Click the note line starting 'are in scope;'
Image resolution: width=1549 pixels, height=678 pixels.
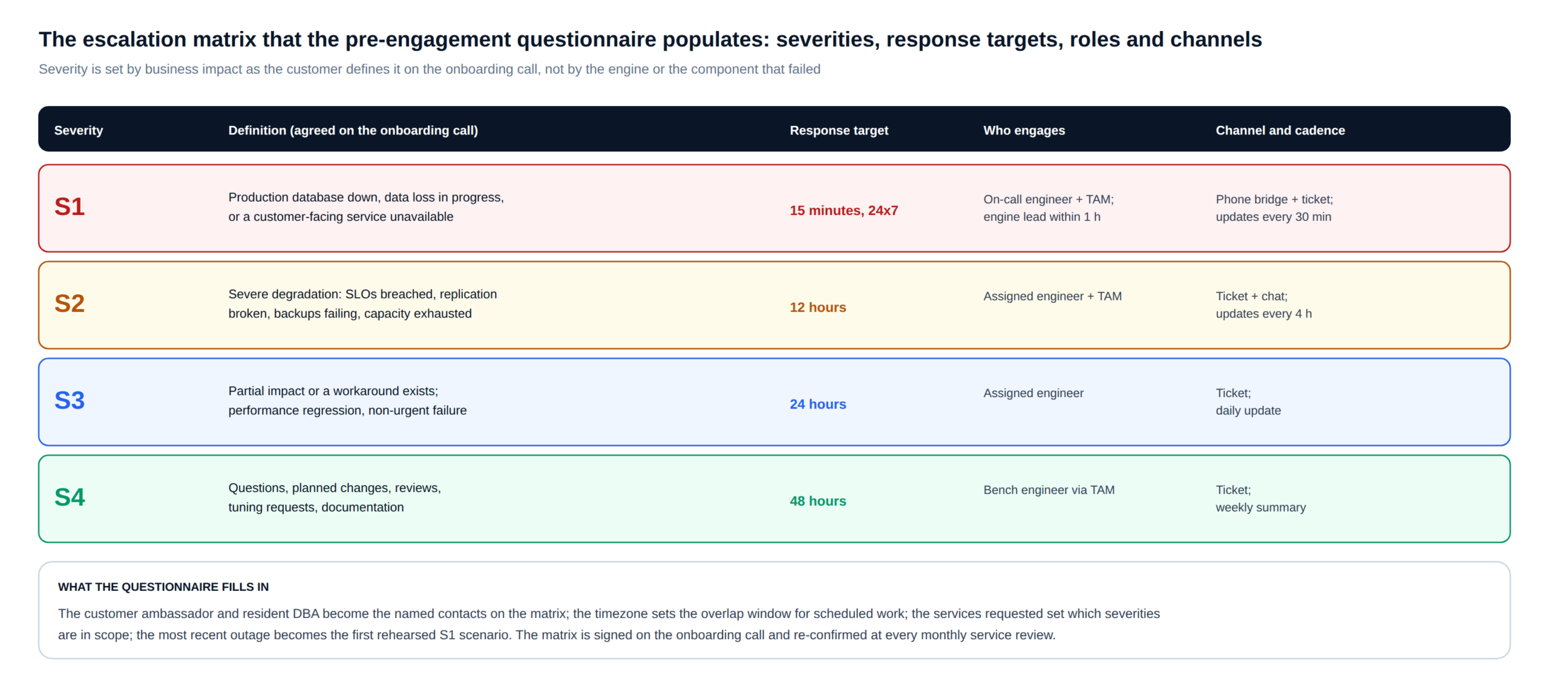557,634
